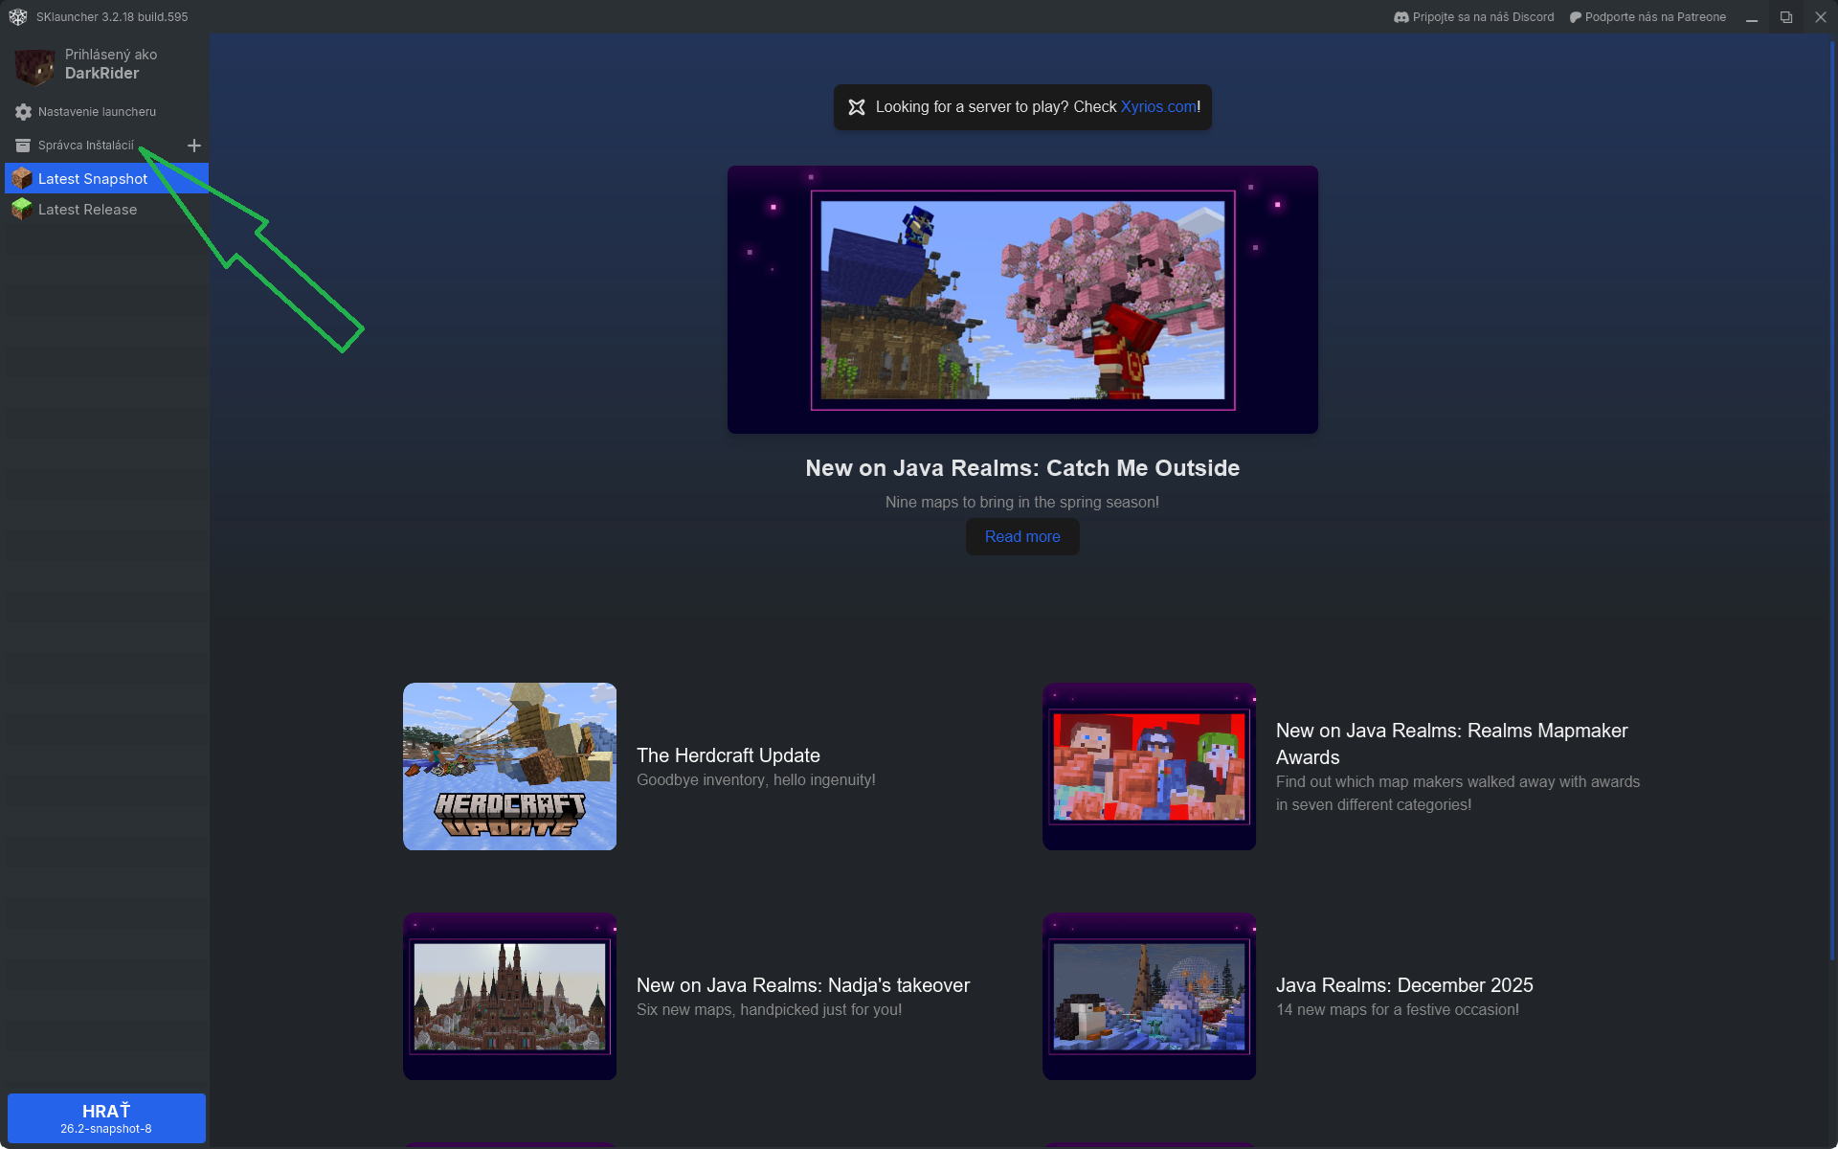
Task: Click 'Nine maps to bring in the spring season!' text
Action: (1022, 503)
